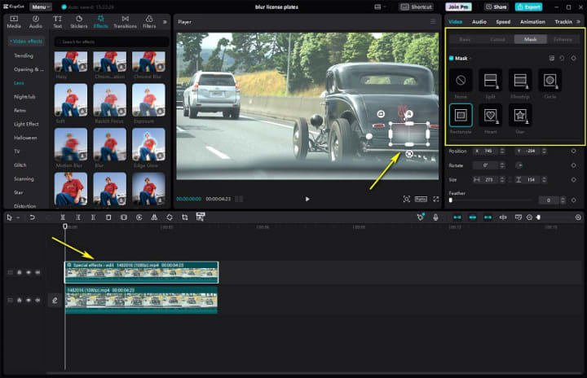This screenshot has height=378, width=587.
Task: Toggle preview axis in timeline toolbar
Action: 503,217
